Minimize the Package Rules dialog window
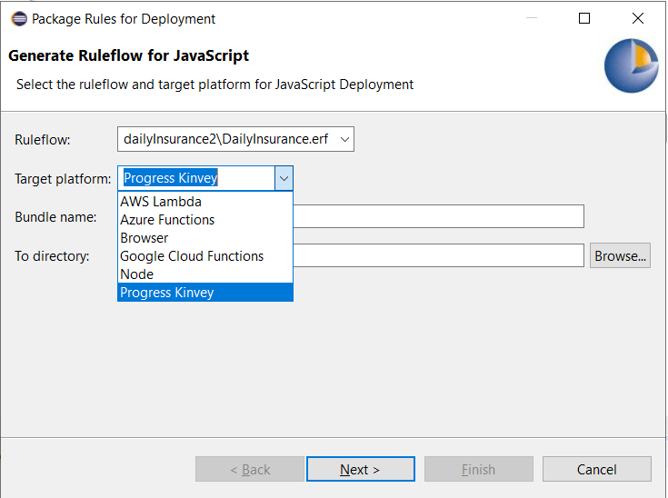Viewport: 668px width, 498px height. (533, 18)
